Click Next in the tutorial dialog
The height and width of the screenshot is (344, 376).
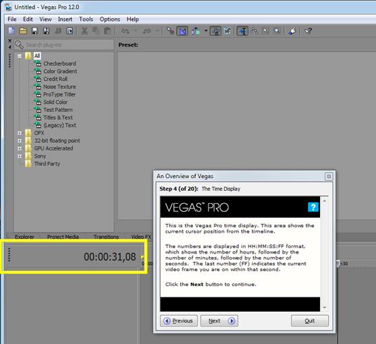219,321
